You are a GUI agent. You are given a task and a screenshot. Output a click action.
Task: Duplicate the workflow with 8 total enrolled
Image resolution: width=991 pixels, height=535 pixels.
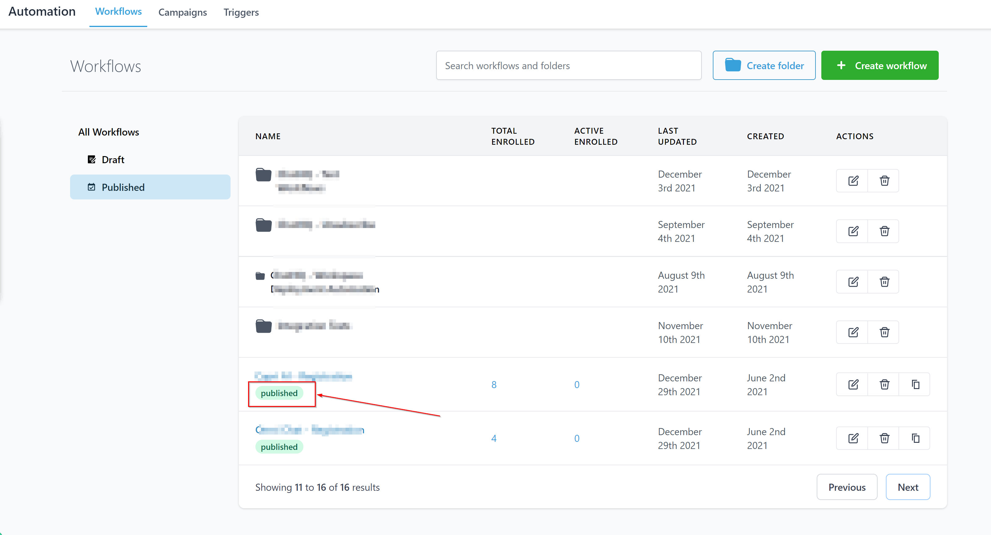[x=915, y=384]
